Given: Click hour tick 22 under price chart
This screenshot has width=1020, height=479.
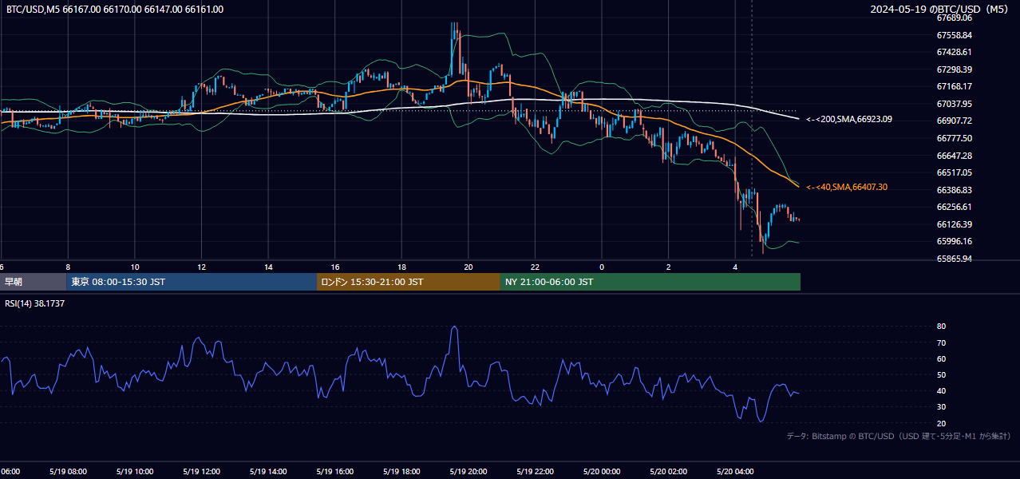Looking at the screenshot, I should tap(536, 267).
